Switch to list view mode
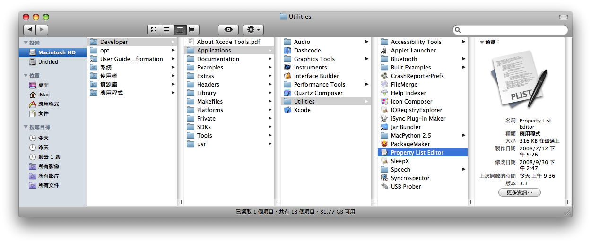The image size is (591, 243). (x=167, y=29)
